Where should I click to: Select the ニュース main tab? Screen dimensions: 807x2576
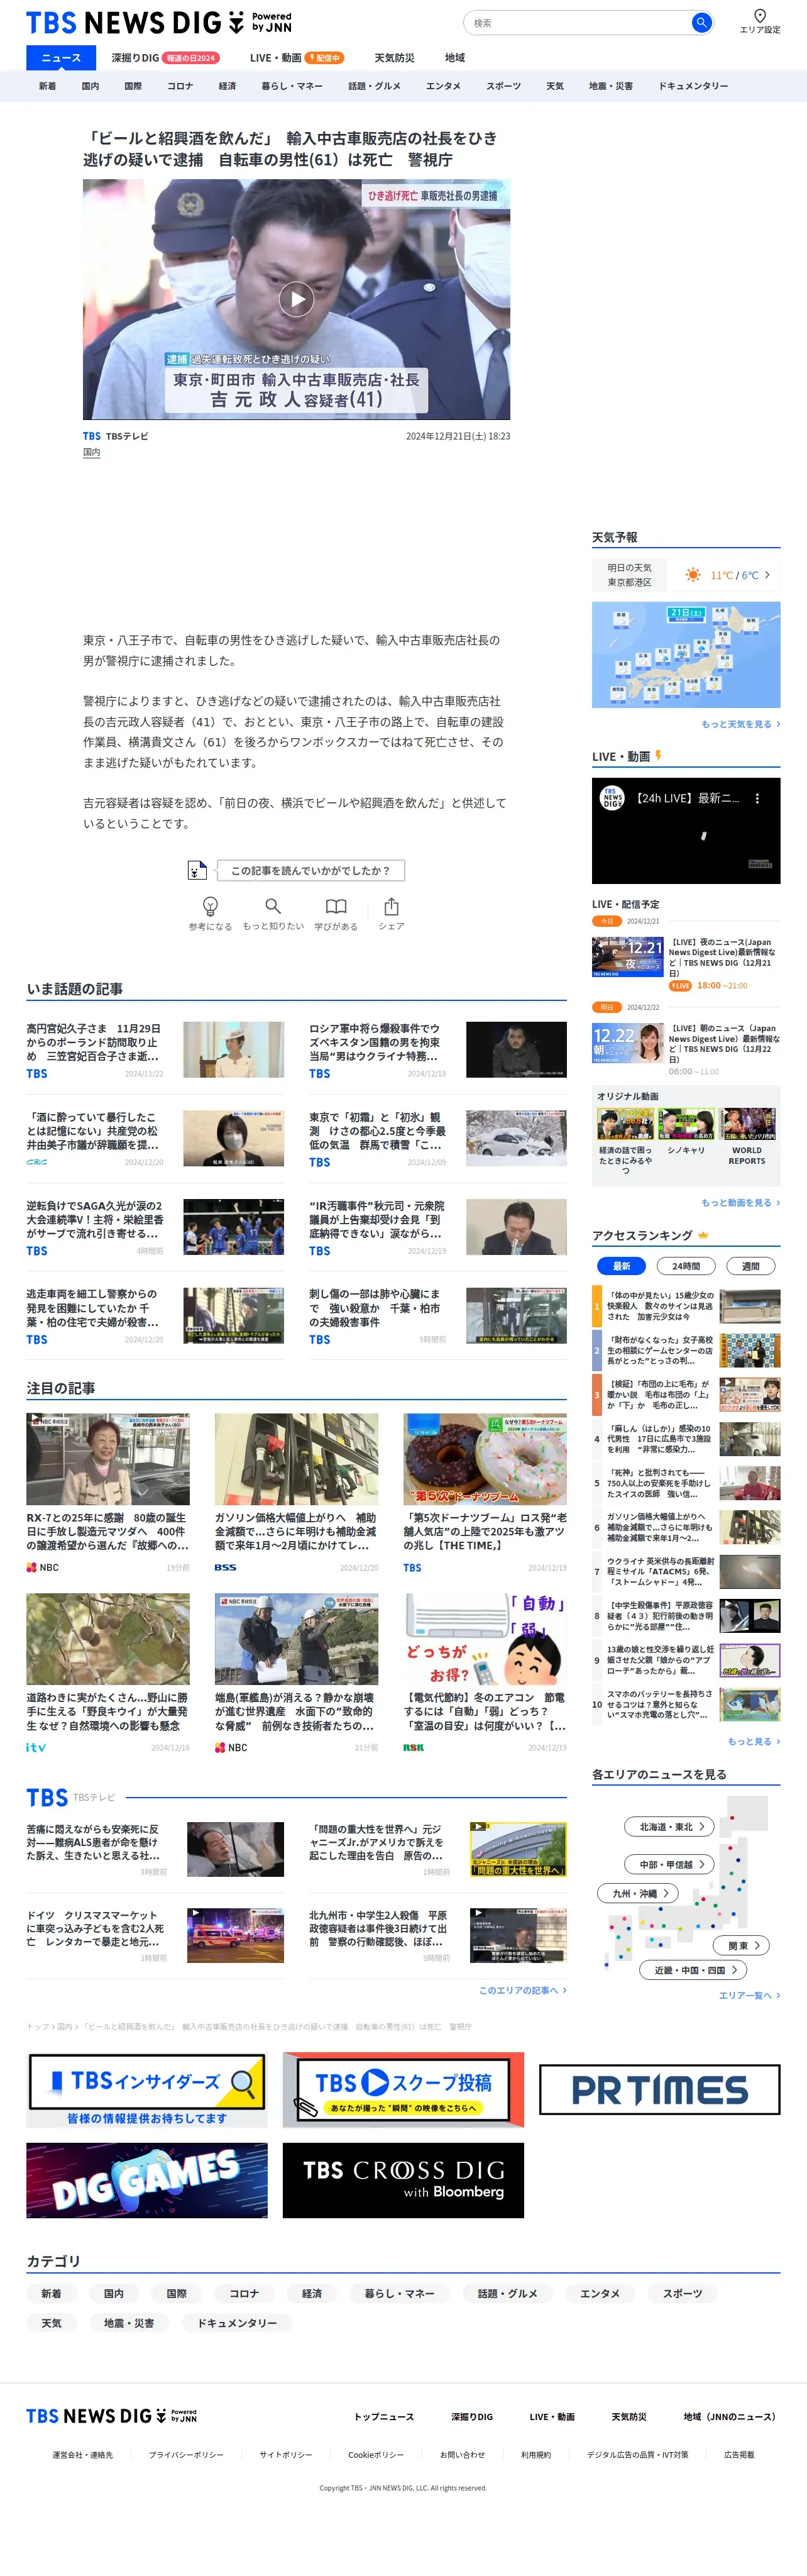tap(61, 58)
